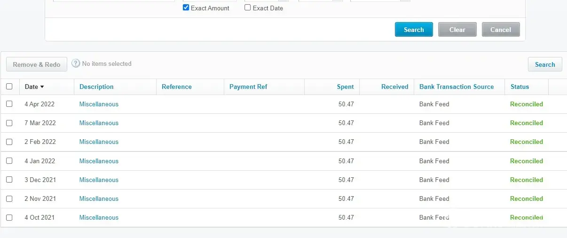Click Reconciled status for 2 Feb 2022
Image resolution: width=567 pixels, height=238 pixels.
527,142
